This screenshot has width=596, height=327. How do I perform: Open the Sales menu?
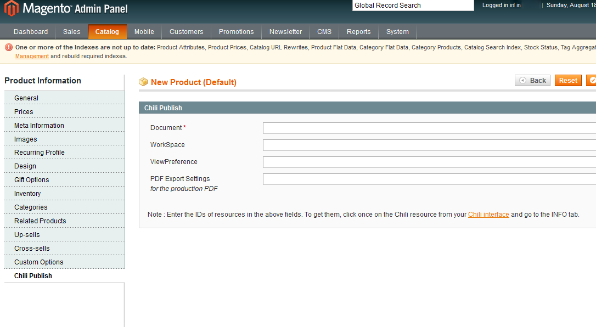click(72, 32)
